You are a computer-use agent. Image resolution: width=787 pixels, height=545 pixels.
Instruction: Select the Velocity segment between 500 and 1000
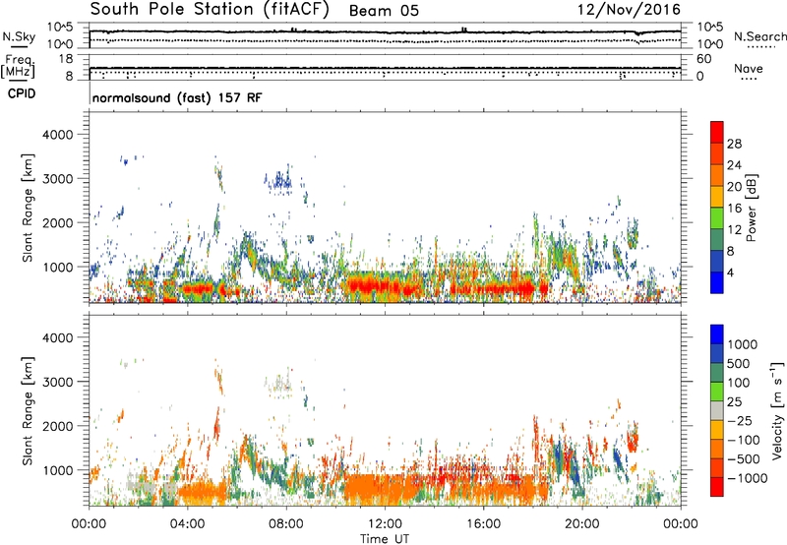(717, 353)
